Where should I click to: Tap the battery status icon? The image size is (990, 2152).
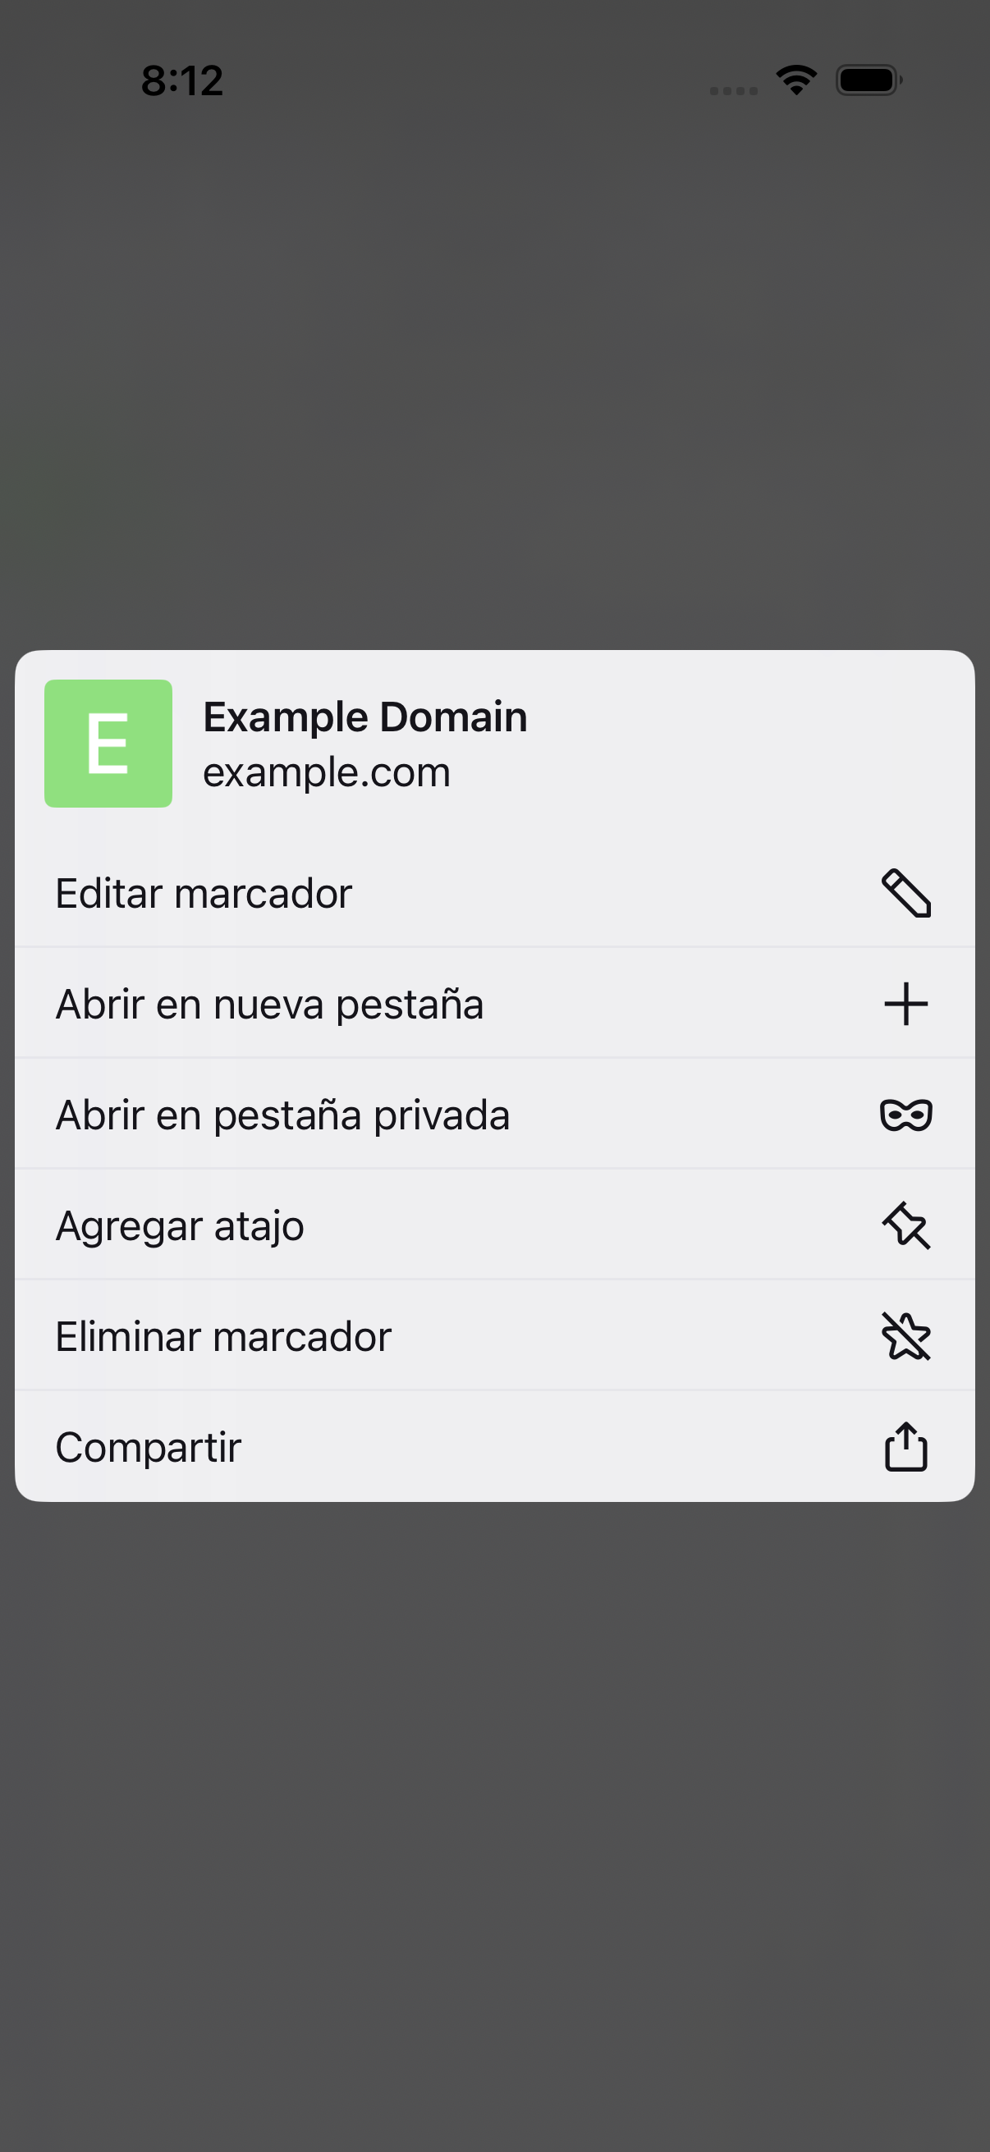click(x=869, y=80)
